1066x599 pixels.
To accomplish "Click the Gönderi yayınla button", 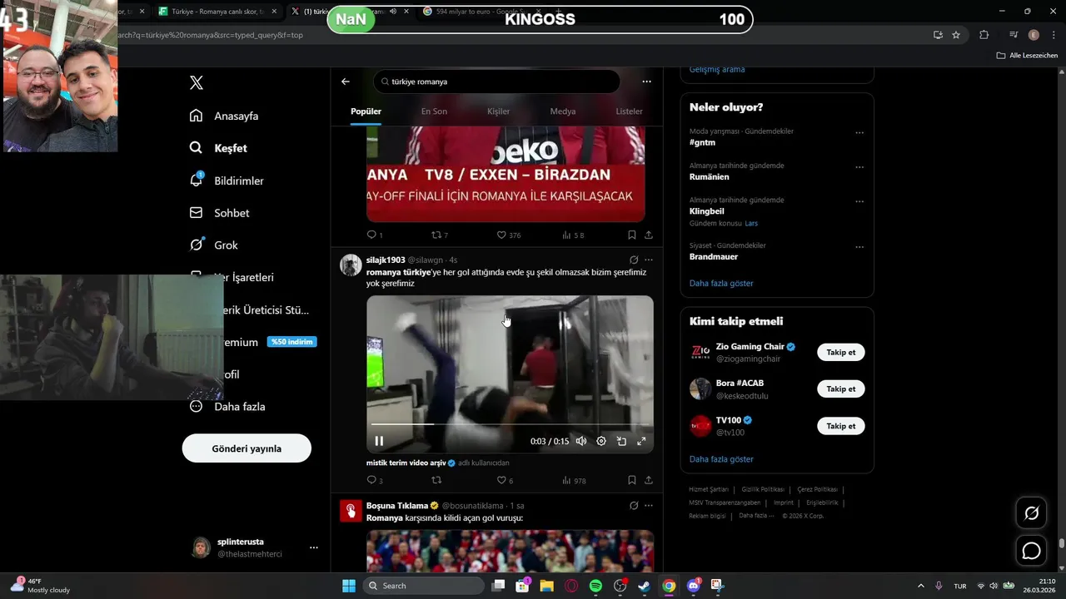I will (247, 448).
